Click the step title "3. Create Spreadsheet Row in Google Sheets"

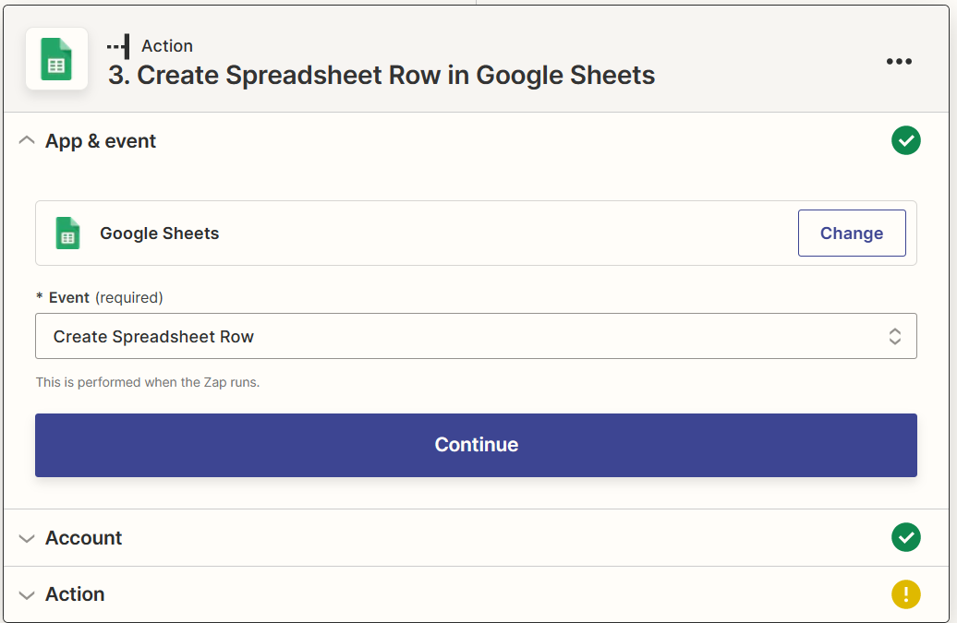tap(382, 76)
